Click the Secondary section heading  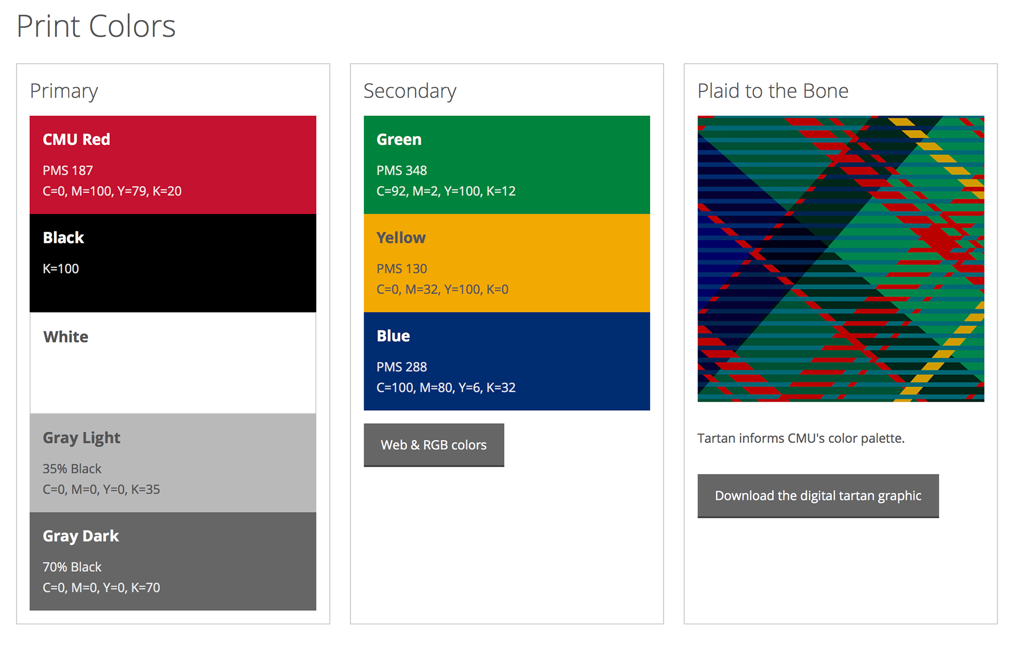coord(410,91)
